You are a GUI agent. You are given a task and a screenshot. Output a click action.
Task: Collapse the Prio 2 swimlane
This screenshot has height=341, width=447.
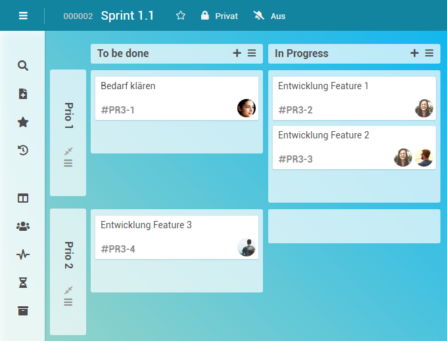coord(68,290)
